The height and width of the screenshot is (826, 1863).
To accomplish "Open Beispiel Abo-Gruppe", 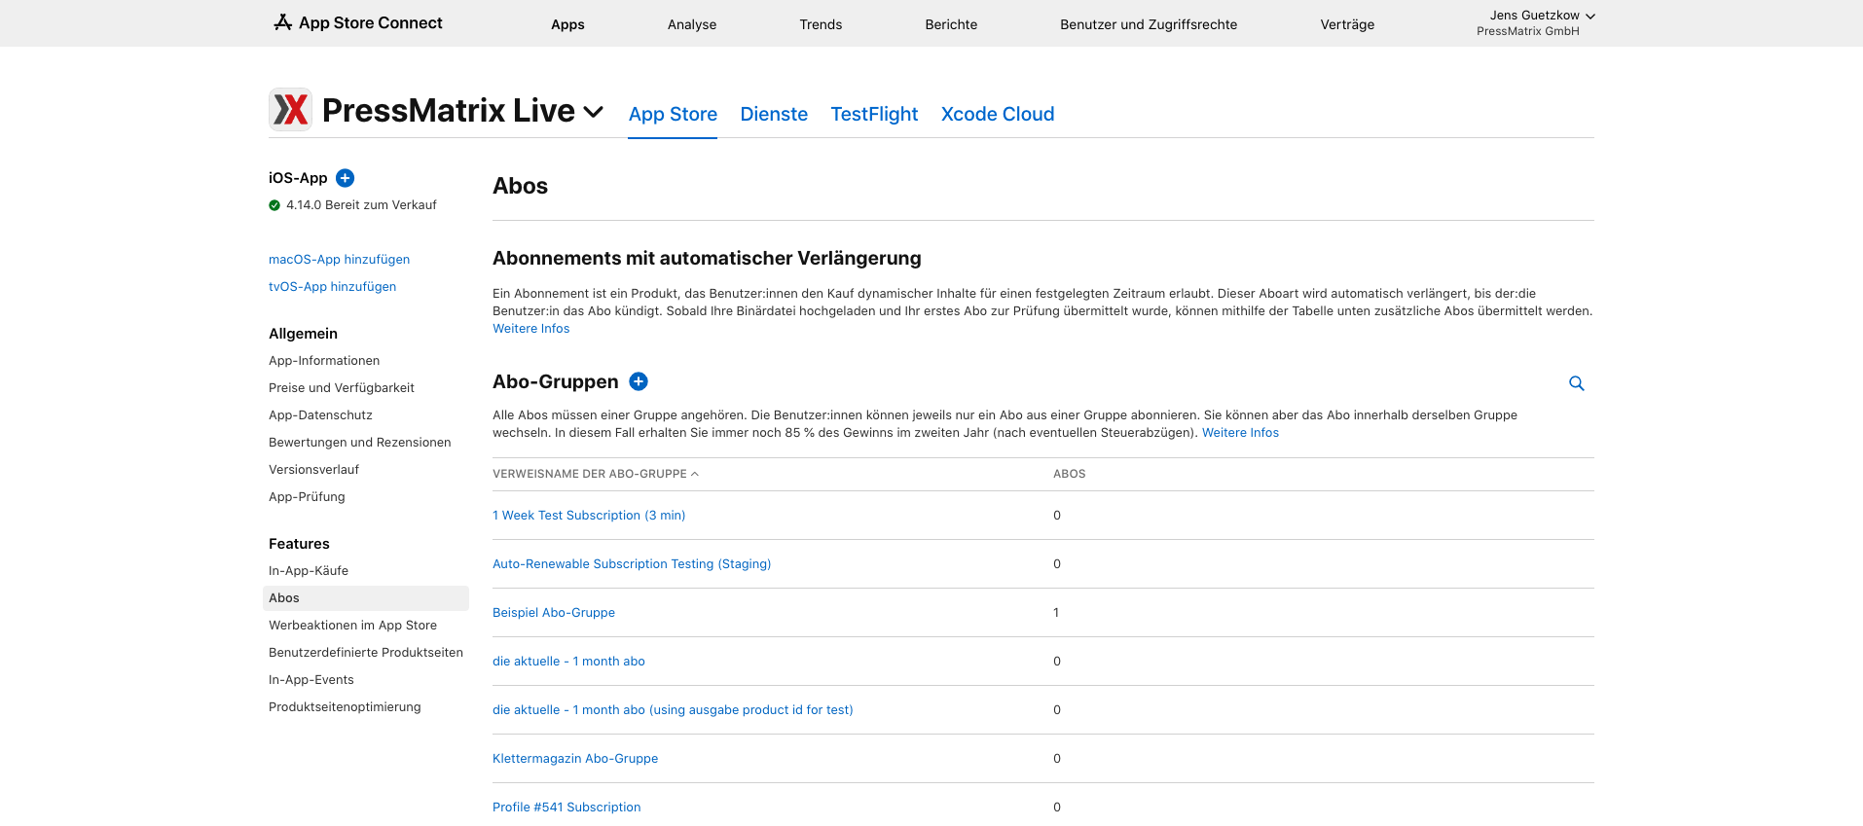I will tap(554, 613).
